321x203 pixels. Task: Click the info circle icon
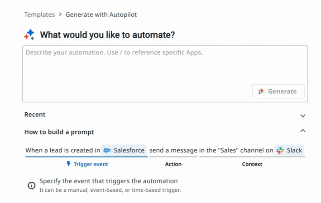pyautogui.click(x=32, y=185)
